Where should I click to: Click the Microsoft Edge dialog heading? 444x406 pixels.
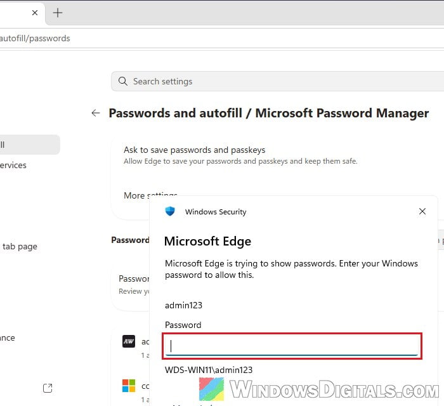point(207,241)
